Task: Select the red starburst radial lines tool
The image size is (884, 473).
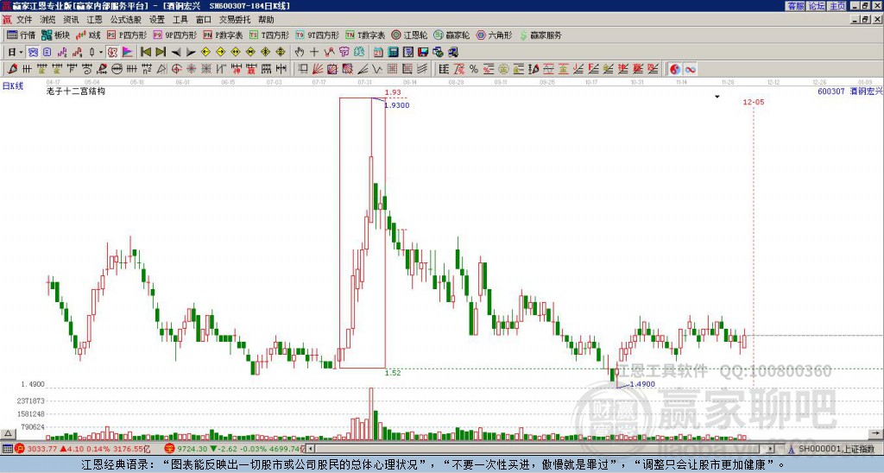Action: pyautogui.click(x=191, y=69)
